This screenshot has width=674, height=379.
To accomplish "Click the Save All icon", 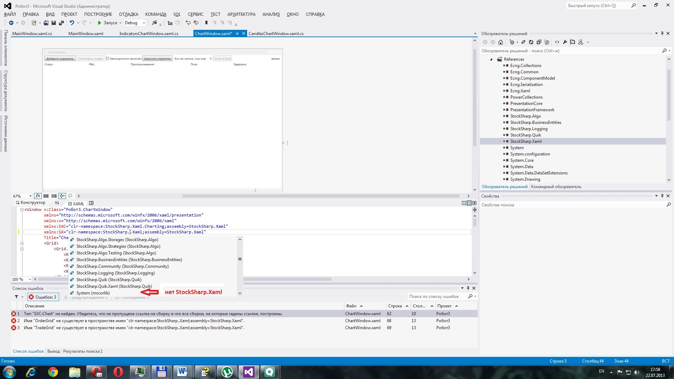I will click(61, 23).
